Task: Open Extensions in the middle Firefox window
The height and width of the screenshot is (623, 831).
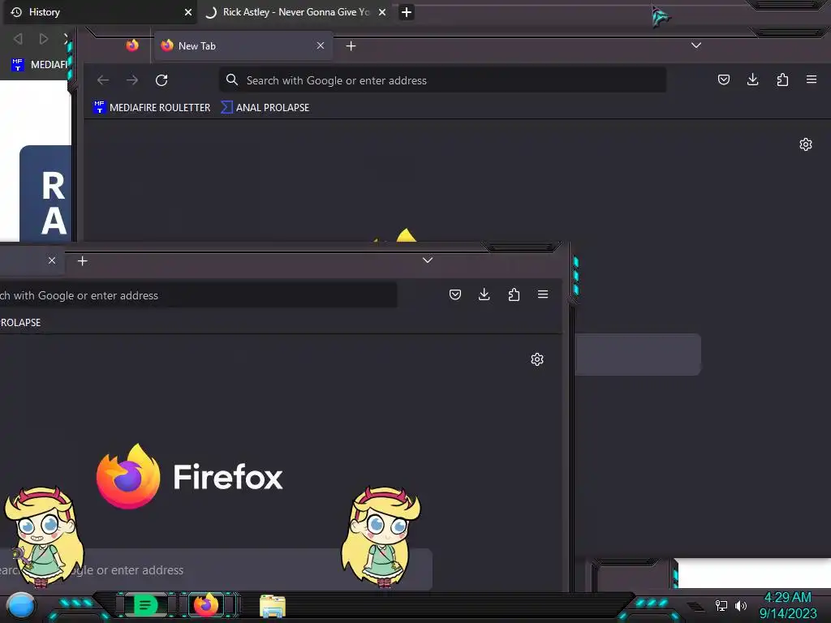Action: [x=782, y=79]
